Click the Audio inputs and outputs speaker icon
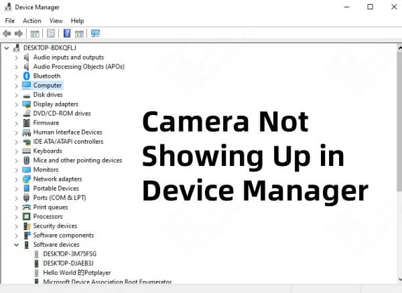Screen dimensions: 402x293 [x=26, y=58]
